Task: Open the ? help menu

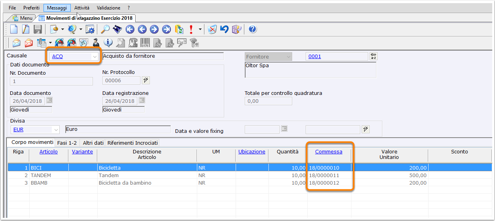Action: [128, 8]
